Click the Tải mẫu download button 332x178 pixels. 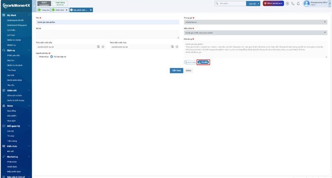pos(203,62)
